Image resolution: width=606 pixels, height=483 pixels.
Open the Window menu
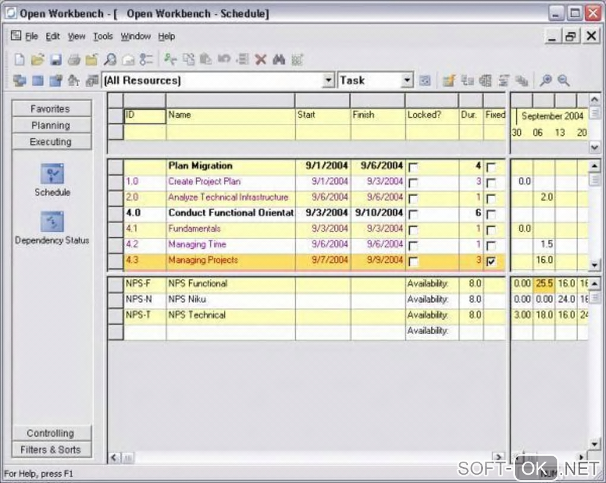tap(135, 36)
